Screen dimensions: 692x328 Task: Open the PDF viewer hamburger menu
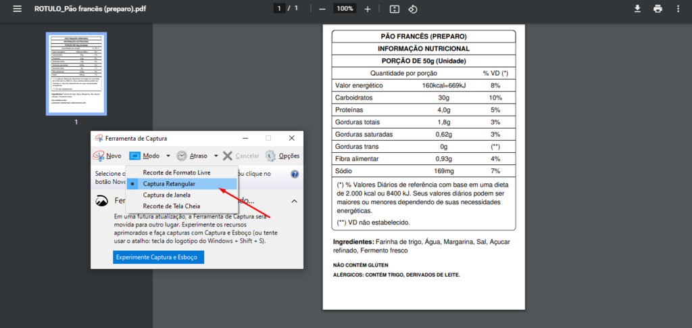click(x=17, y=9)
